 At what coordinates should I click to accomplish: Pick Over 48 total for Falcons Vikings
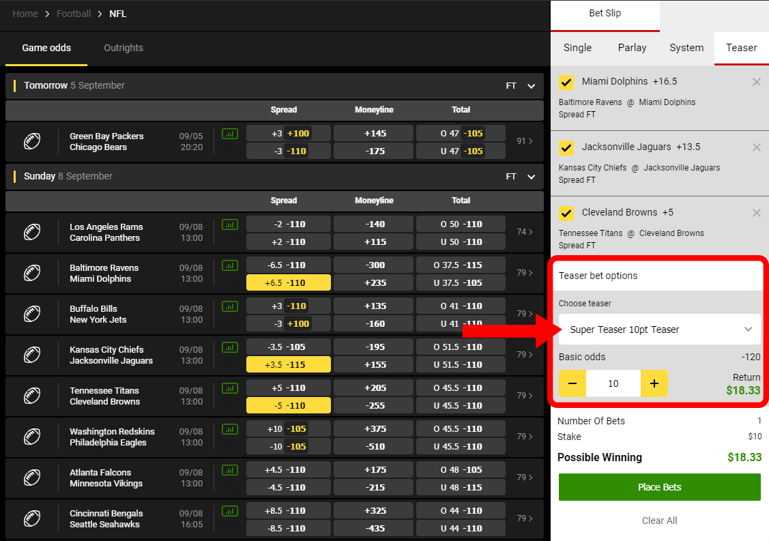coord(461,469)
